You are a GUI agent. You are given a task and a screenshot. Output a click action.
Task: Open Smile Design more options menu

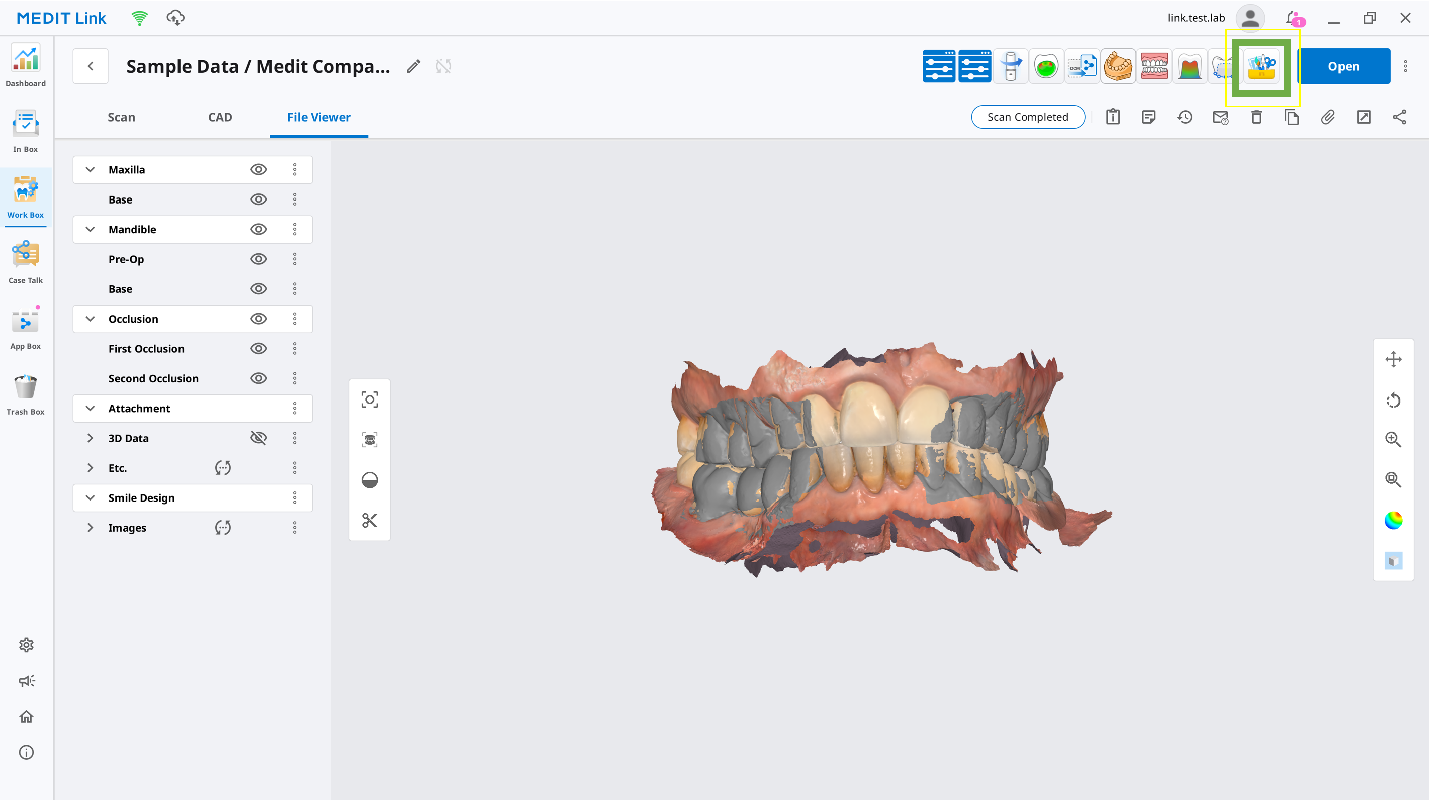coord(295,498)
